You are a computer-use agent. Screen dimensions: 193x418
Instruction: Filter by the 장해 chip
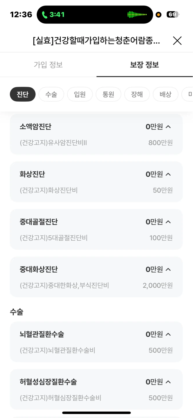[137, 94]
